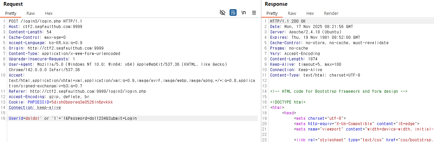Switch to the Response Raw tab
This screenshot has height=142, width=434.
[x=292, y=13]
